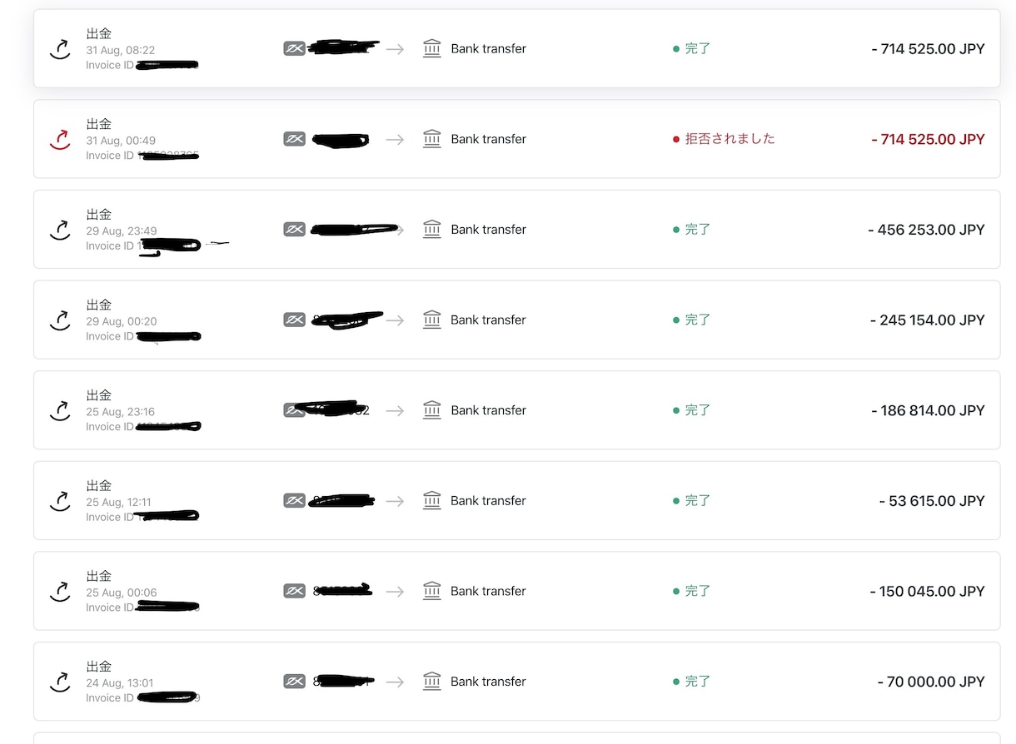Click the red rejected withdrawal icon

[x=59, y=139]
